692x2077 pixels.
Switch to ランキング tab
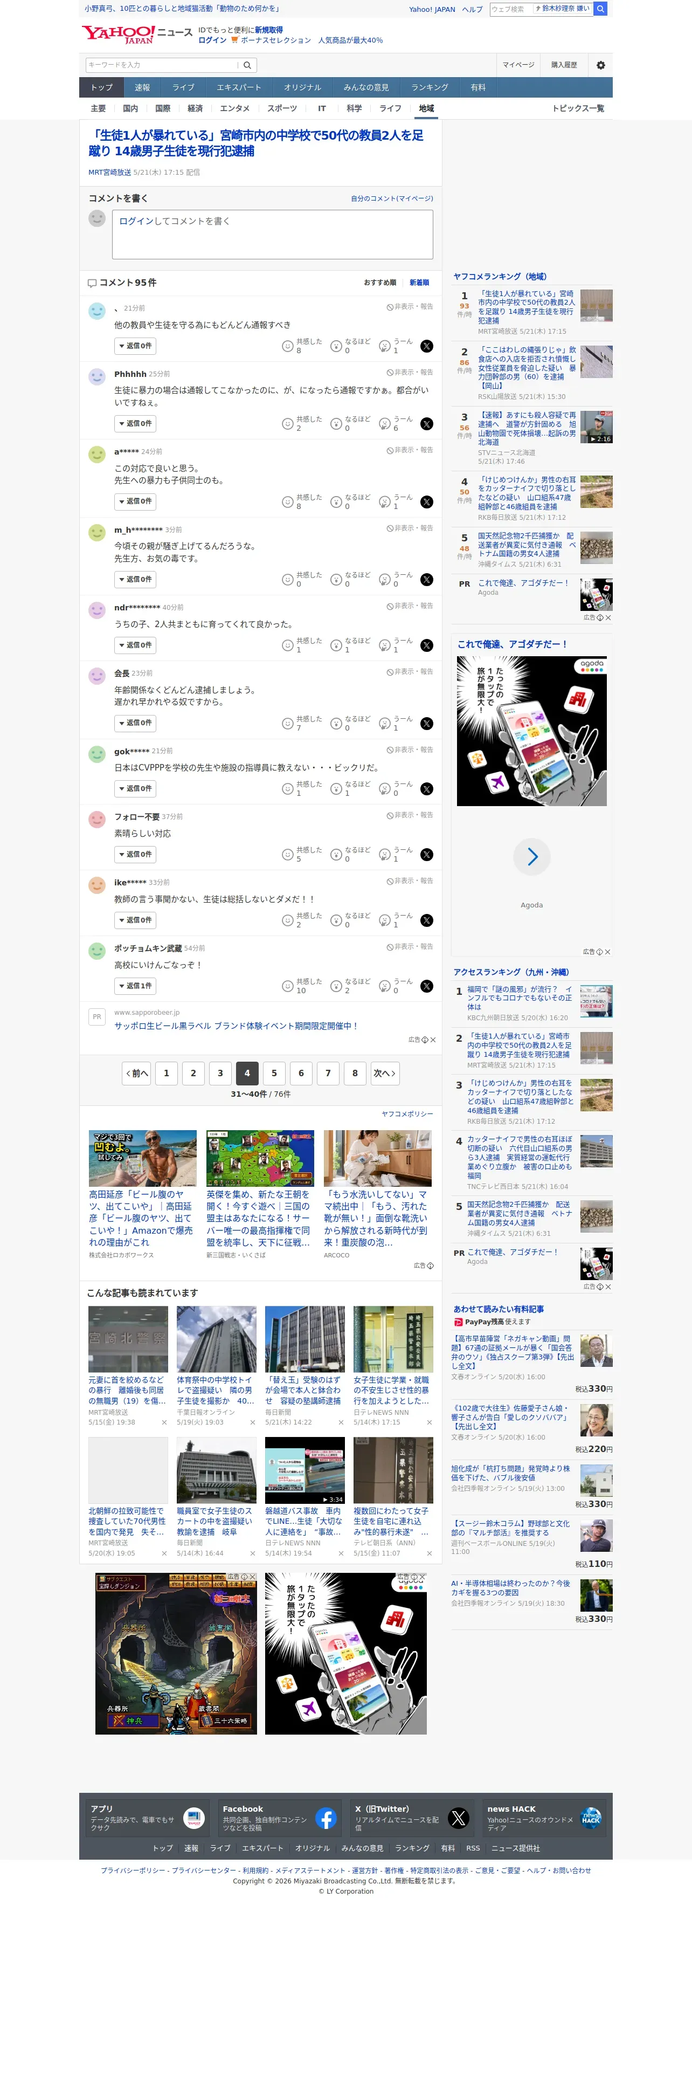(430, 88)
